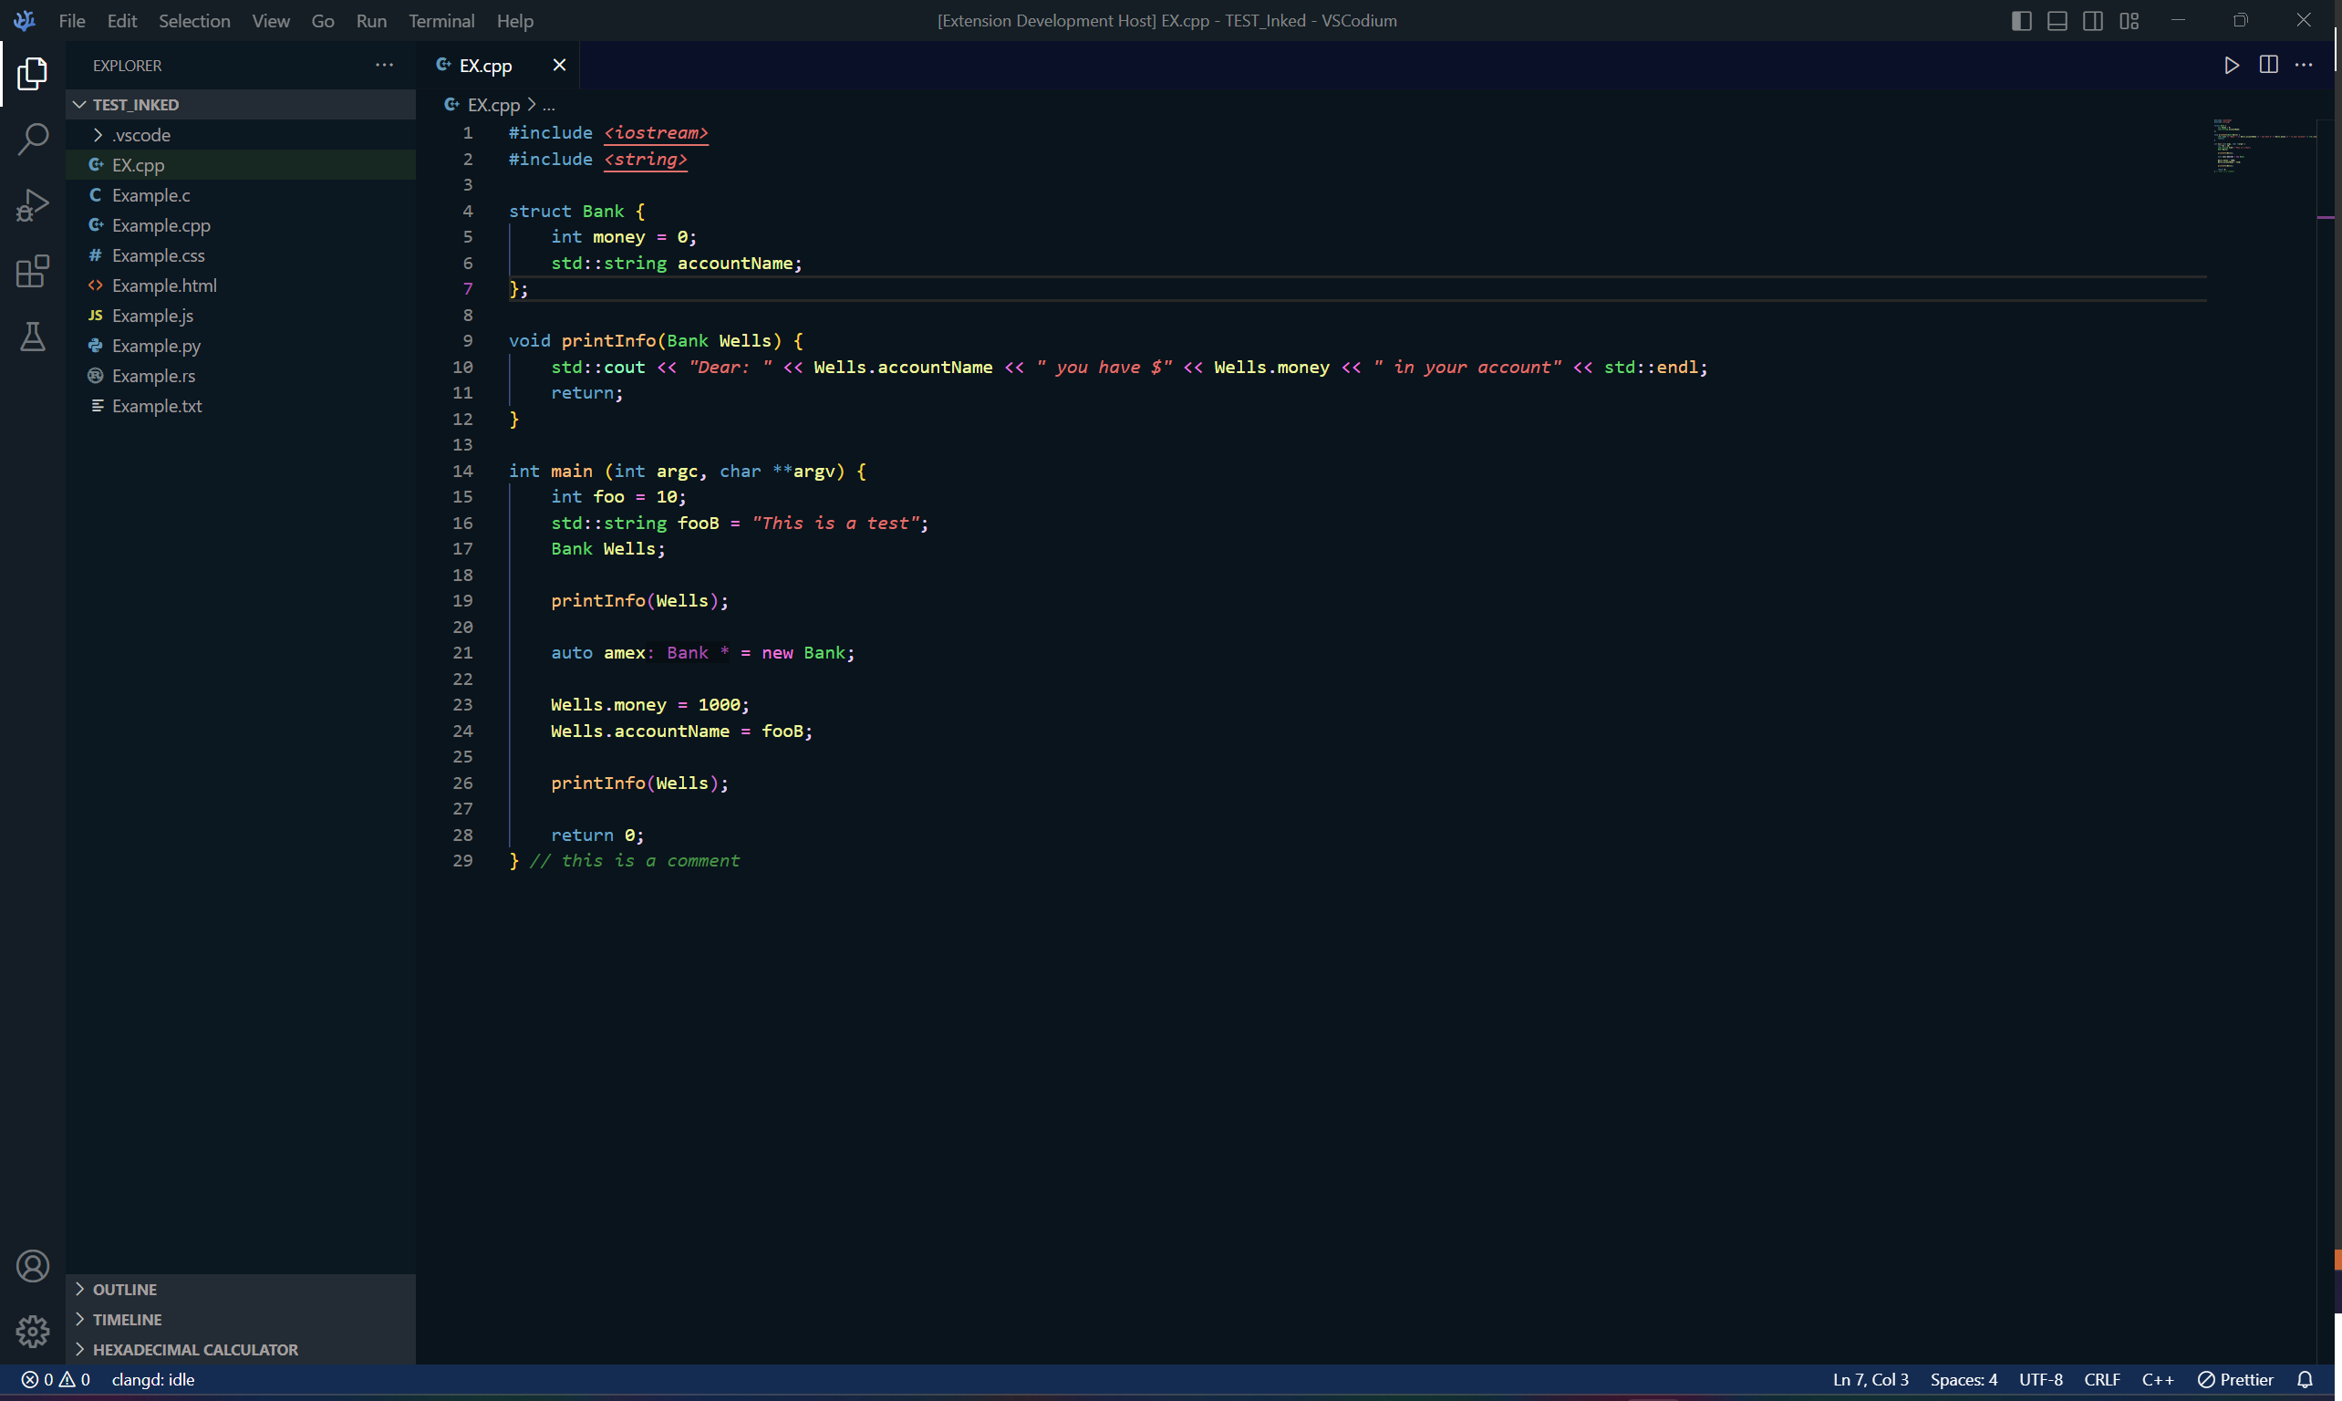Open the Spaces: 4 indentation selector
The width and height of the screenshot is (2342, 1401).
(x=1964, y=1379)
